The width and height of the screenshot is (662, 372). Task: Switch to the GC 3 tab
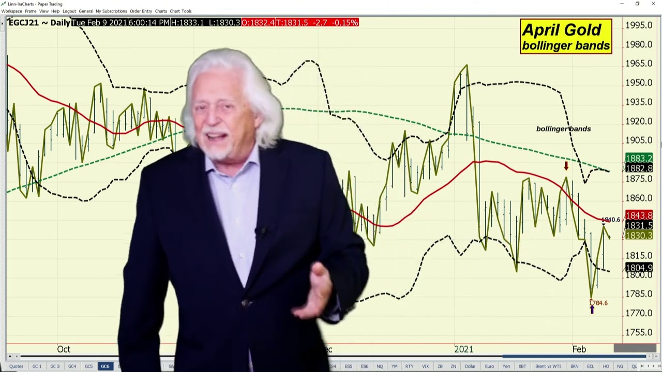(54, 366)
